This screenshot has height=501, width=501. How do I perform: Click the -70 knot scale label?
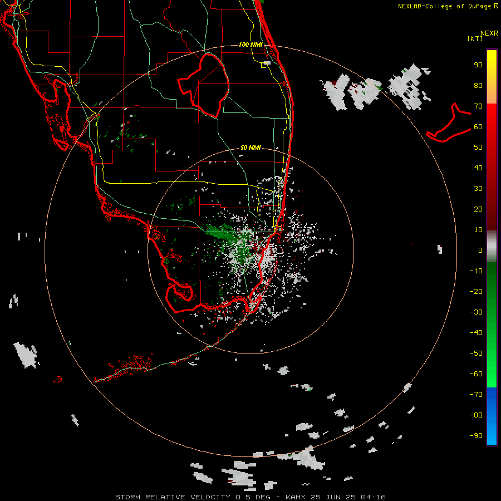pyautogui.click(x=476, y=394)
